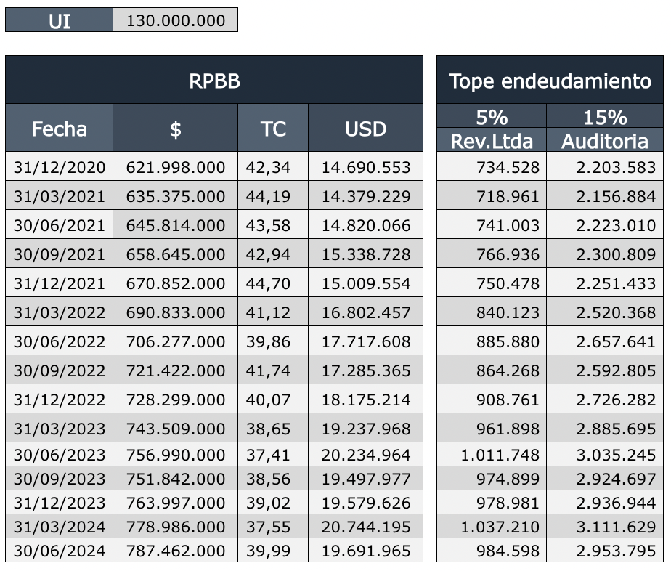Click the date cell 30/06/2024
The width and height of the screenshot is (671, 571).
(x=60, y=551)
